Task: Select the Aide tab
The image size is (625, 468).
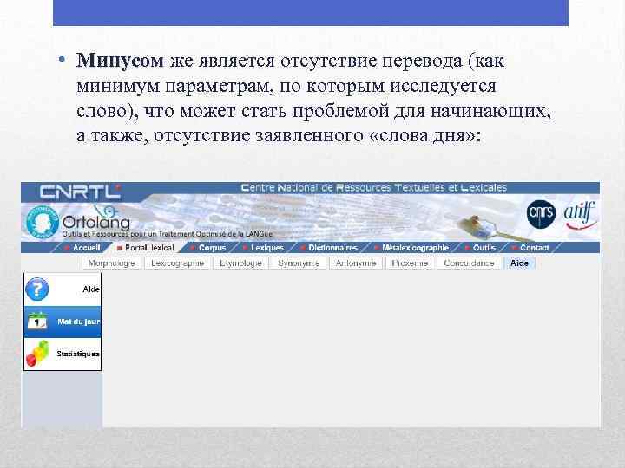Action: point(519,263)
